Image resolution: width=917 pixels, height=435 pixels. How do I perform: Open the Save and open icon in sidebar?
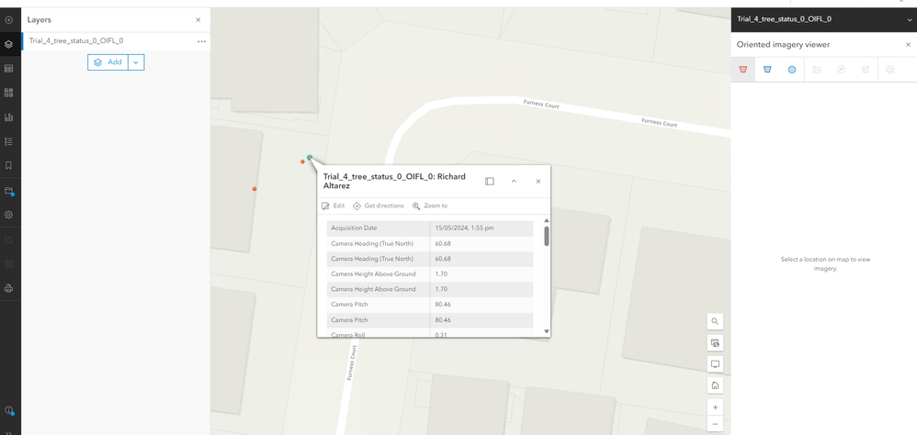coord(9,191)
